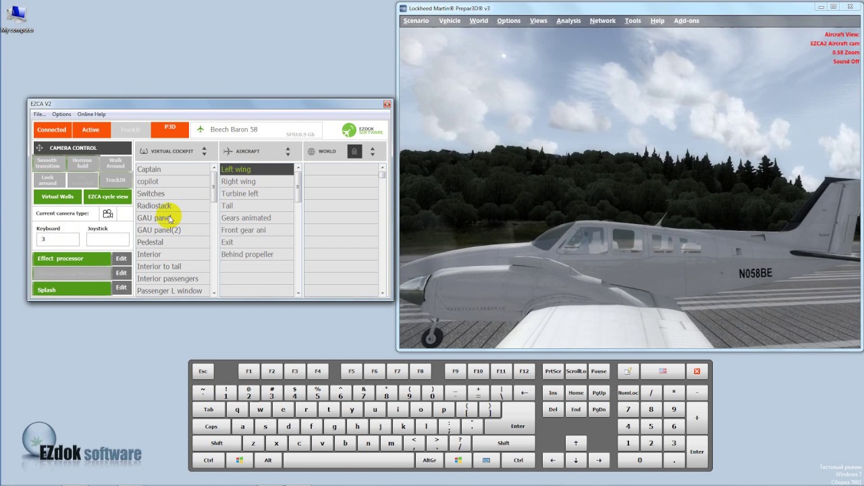This screenshot has width=864, height=486.
Task: Click the airplane icon beside Aircraft header
Action: pos(227,151)
